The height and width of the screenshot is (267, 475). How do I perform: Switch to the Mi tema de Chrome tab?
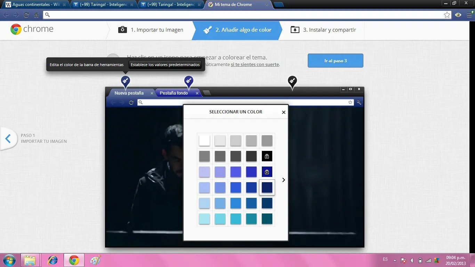239,5
